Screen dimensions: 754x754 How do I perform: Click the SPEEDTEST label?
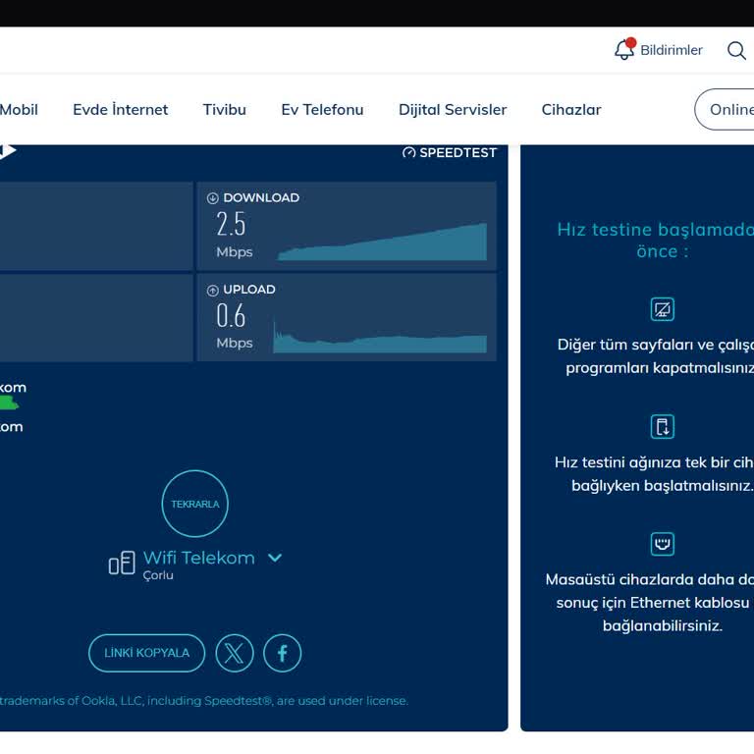tap(458, 152)
